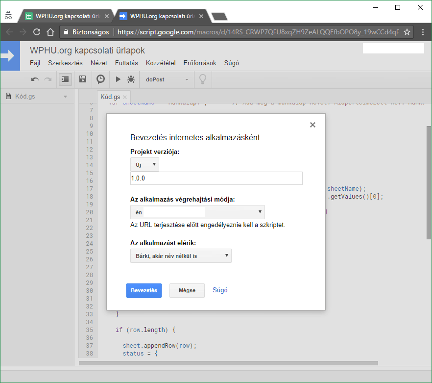
Task: Open the Súgó help link in dialog
Action: click(220, 290)
